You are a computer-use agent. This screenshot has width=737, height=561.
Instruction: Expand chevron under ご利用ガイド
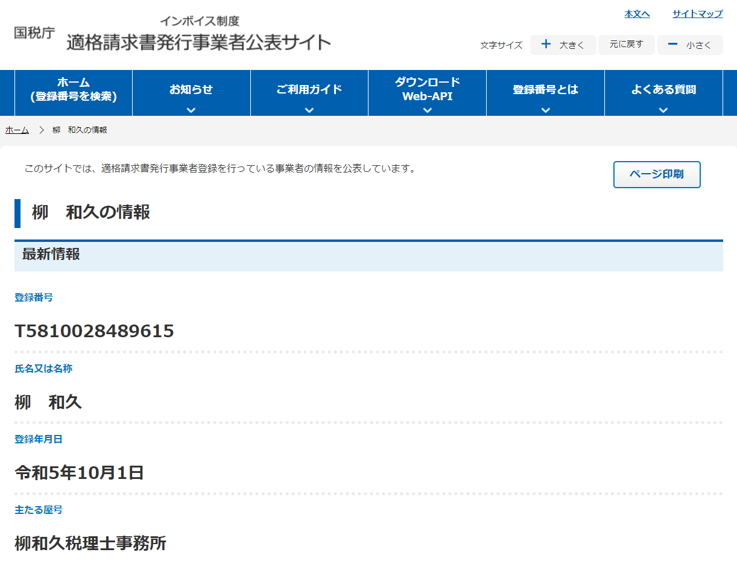tap(309, 110)
